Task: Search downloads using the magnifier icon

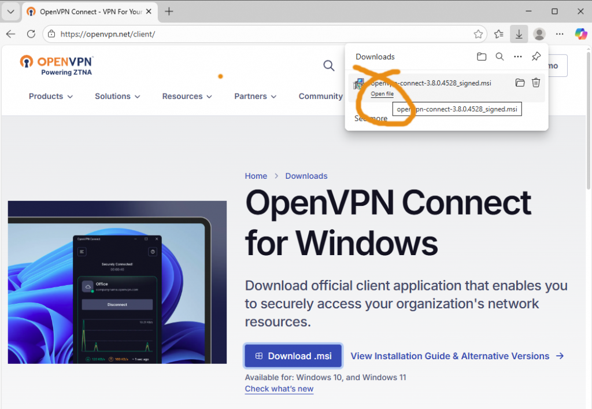Action: click(499, 57)
